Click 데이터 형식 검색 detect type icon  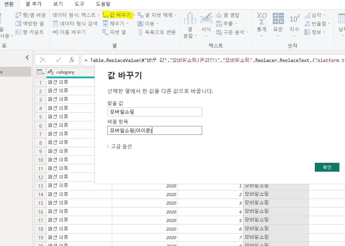pyautogui.click(x=55, y=24)
